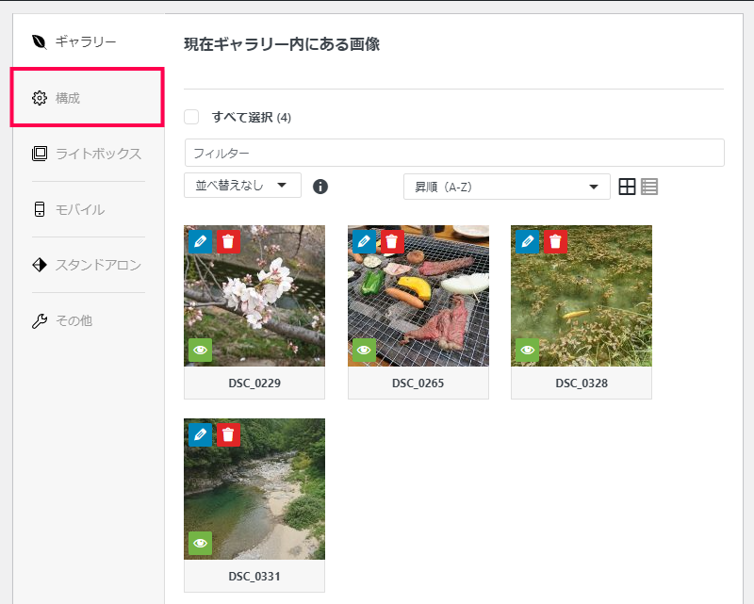Image resolution: width=754 pixels, height=604 pixels.
Task: Open the 構成 sidebar tab
Action: coord(87,98)
